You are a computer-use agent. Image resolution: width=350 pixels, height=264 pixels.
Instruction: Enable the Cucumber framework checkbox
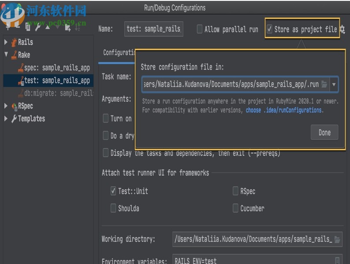coord(235,208)
